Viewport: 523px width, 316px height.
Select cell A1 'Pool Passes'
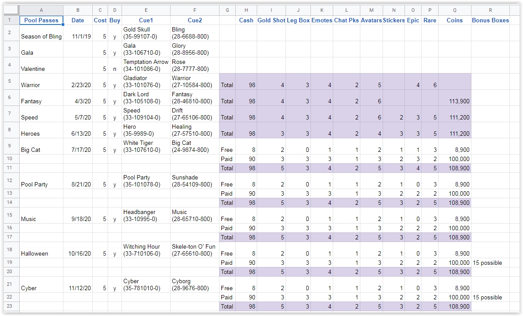click(x=41, y=20)
